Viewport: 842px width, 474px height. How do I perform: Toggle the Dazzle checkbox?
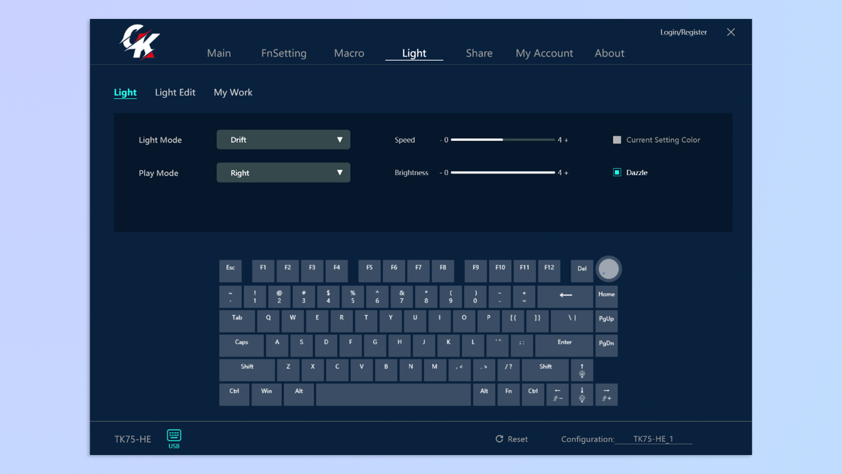[x=617, y=172]
